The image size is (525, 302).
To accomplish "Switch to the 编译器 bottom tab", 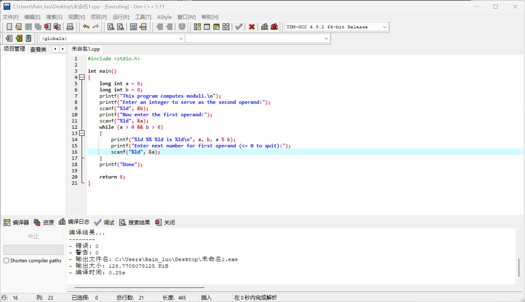I will tap(16, 222).
